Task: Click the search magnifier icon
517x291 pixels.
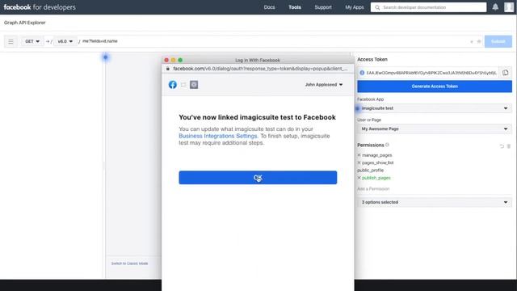Action: (x=377, y=7)
